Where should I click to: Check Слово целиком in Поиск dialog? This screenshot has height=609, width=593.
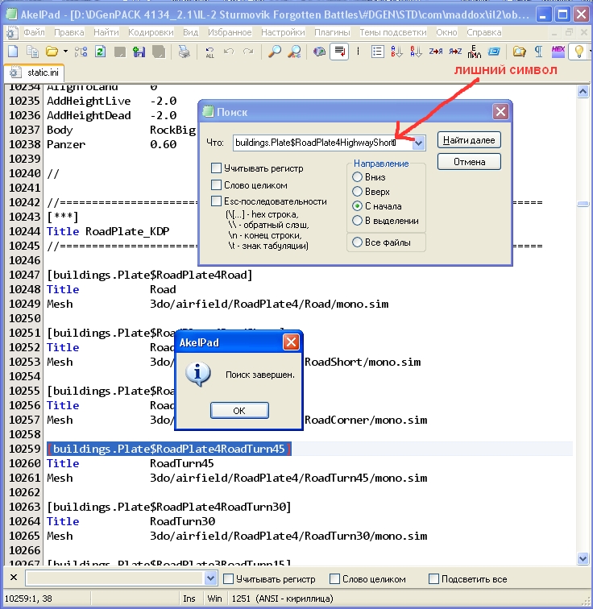216,185
